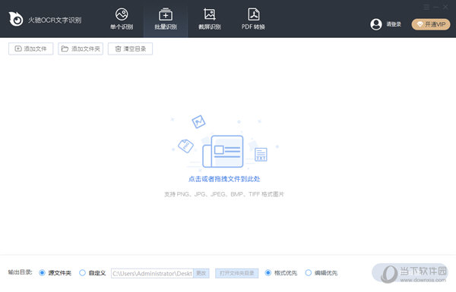Click the supported formats text 支持 PNG、JPG
Image resolution: width=456 pixels, height=292 pixels.
[224, 194]
